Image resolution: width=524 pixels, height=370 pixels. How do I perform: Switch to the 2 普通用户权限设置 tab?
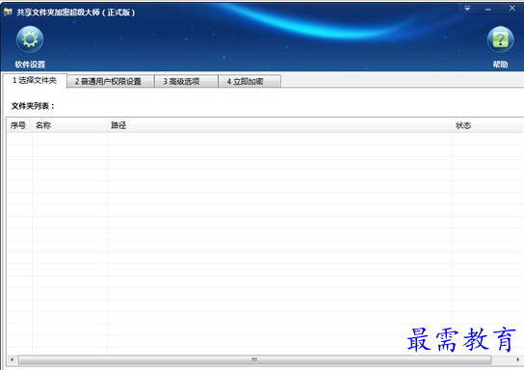(111, 81)
